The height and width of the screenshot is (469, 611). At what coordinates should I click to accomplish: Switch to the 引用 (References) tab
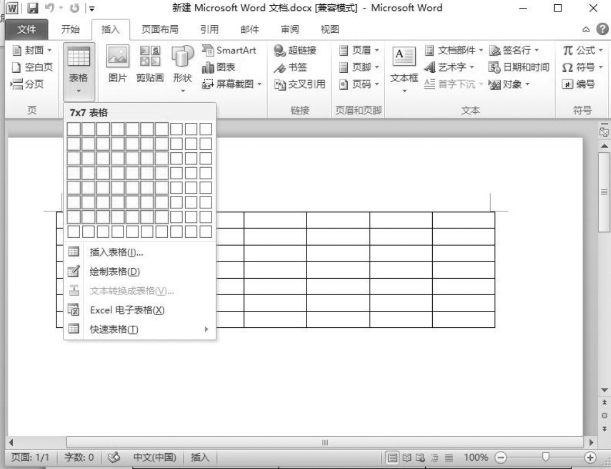pyautogui.click(x=209, y=29)
